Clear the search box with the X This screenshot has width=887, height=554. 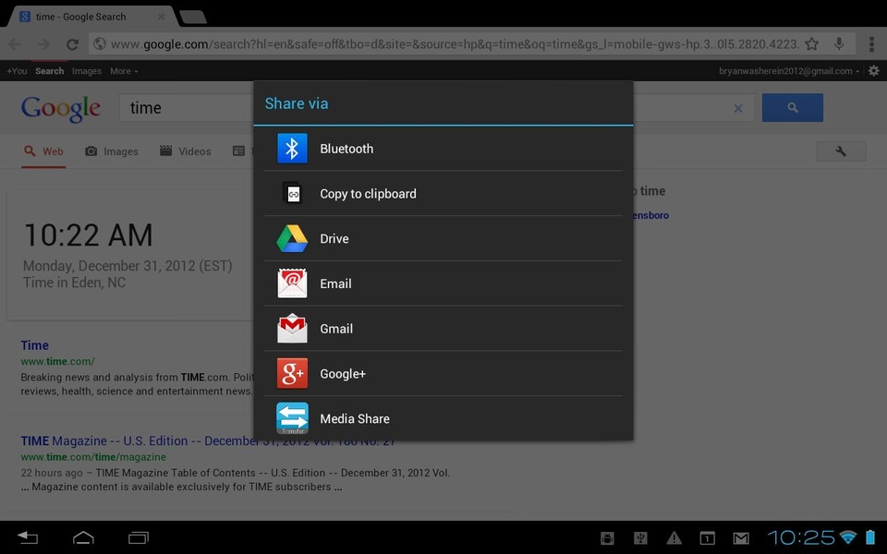[x=738, y=108]
